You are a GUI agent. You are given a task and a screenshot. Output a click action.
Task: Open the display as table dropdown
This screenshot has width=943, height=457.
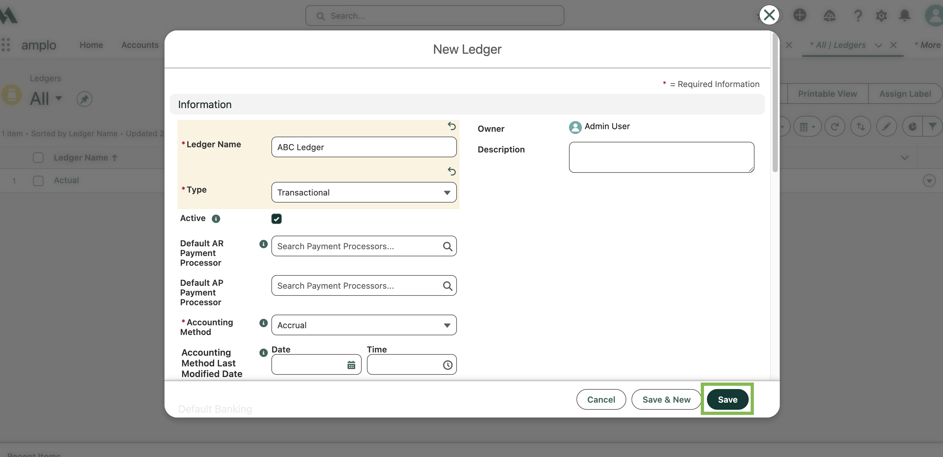(807, 127)
